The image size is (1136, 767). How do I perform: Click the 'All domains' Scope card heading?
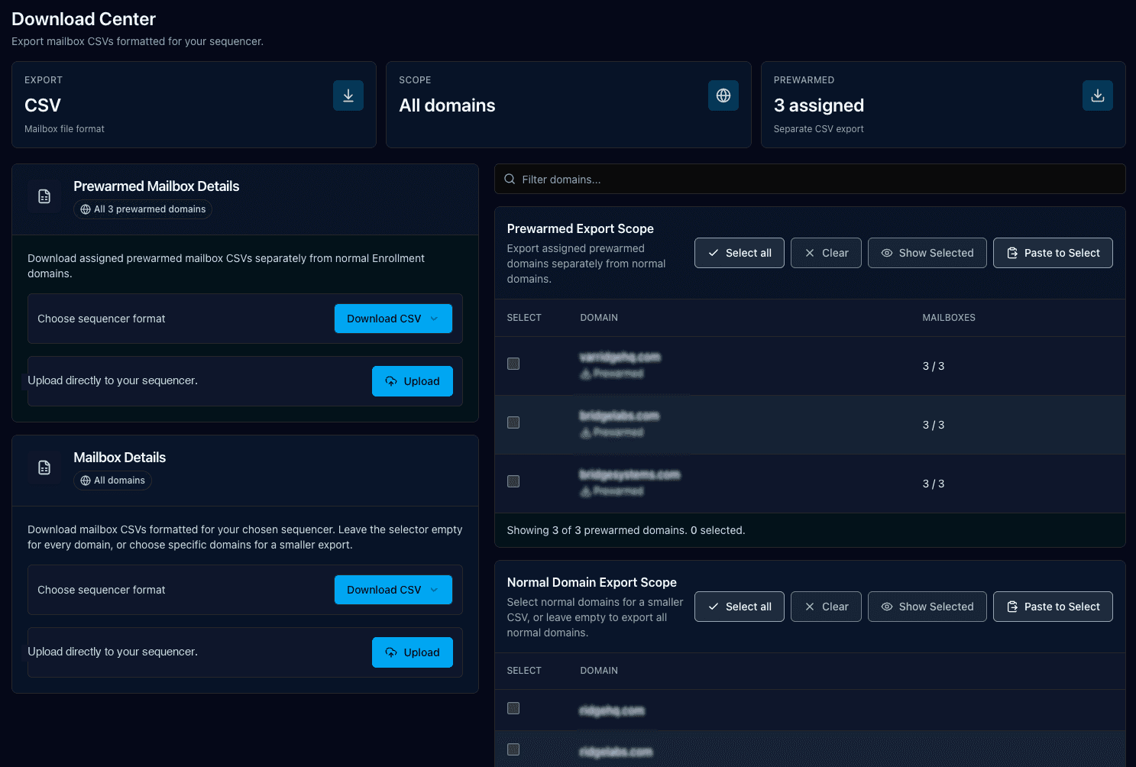tap(447, 105)
